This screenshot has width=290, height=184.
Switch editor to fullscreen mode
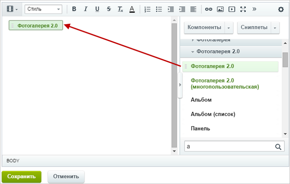(x=243, y=9)
